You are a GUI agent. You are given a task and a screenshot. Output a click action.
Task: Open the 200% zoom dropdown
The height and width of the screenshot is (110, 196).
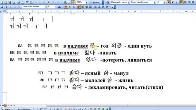[86, 2]
